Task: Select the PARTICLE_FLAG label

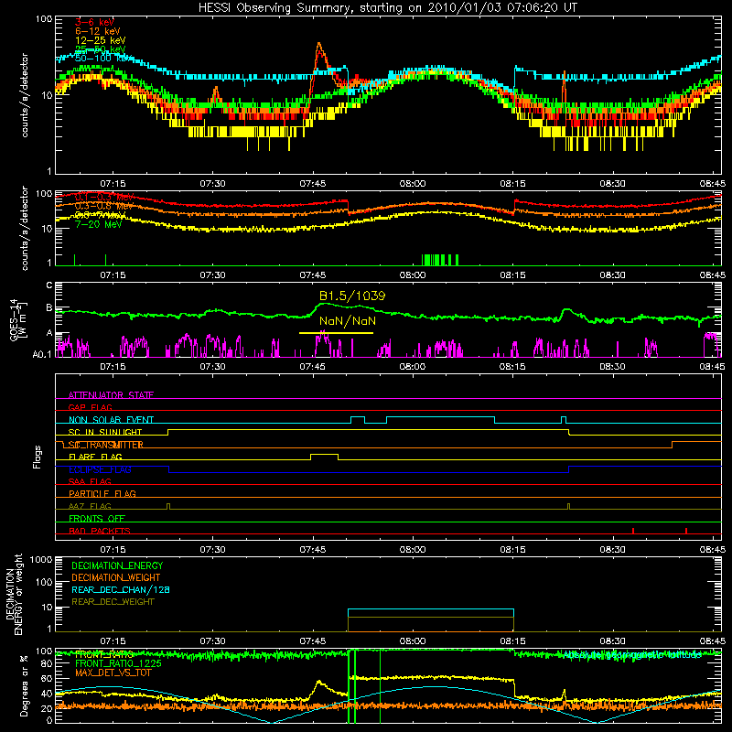Action: [x=102, y=494]
